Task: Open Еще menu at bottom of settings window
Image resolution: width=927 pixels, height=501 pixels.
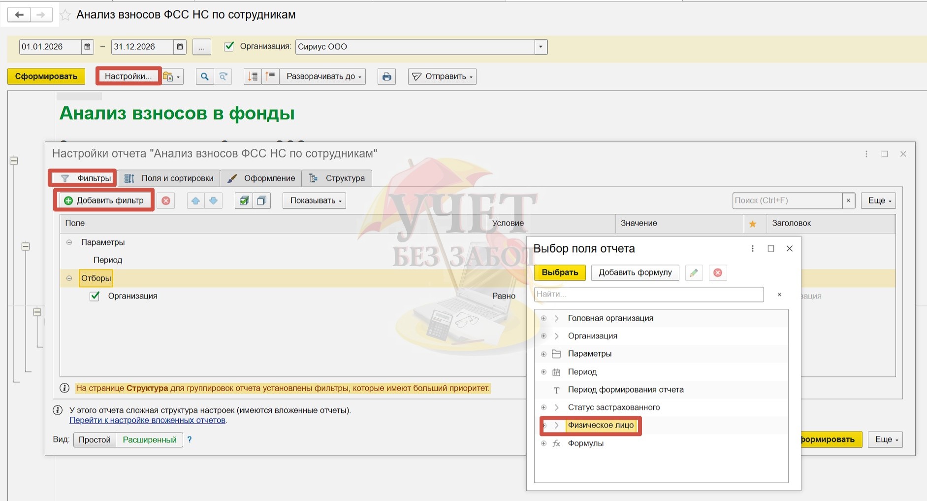Action: click(886, 440)
